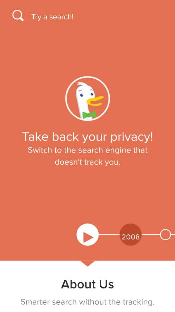Click "Smarter search without the tracking." subtitle

87,302
